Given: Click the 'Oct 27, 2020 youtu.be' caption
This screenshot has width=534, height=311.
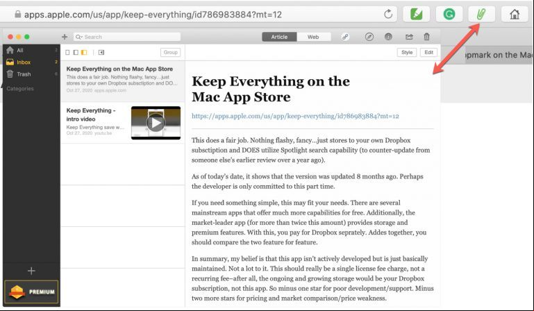Looking at the screenshot, I should click(89, 133).
